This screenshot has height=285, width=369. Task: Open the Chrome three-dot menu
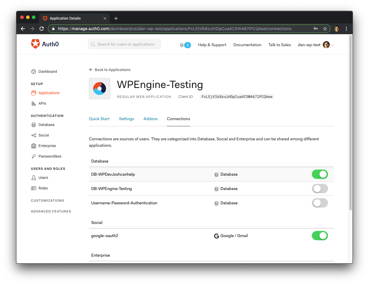(x=346, y=29)
